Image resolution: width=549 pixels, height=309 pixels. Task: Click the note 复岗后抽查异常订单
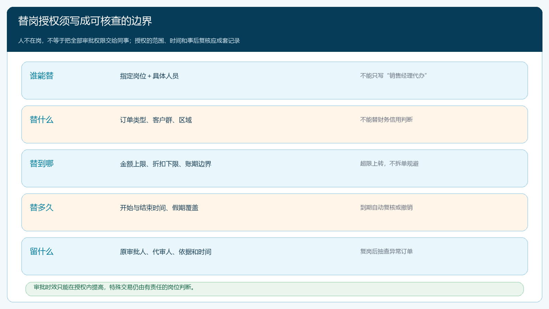386,251
